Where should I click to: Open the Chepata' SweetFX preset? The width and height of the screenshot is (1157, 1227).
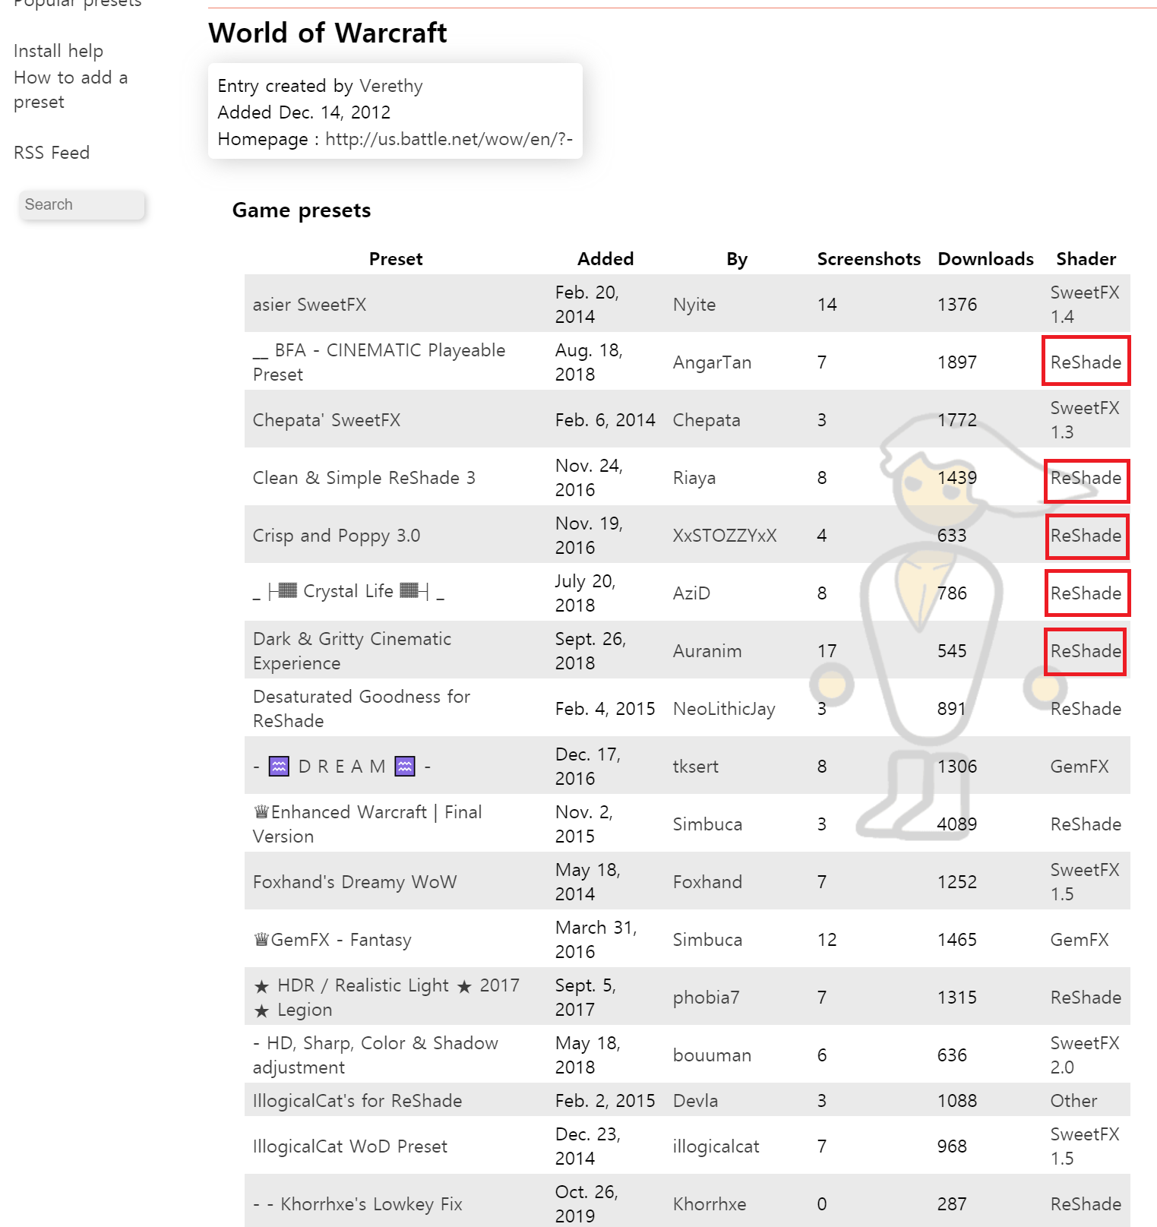327,420
